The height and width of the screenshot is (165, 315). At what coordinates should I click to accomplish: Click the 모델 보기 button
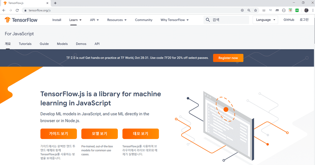coord(100,133)
